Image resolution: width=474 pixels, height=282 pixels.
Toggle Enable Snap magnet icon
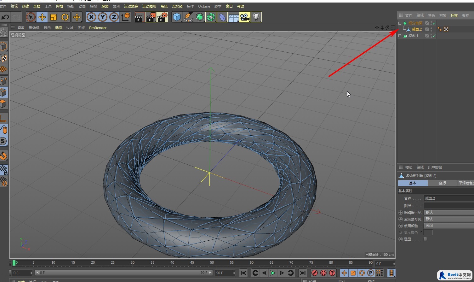click(x=3, y=156)
